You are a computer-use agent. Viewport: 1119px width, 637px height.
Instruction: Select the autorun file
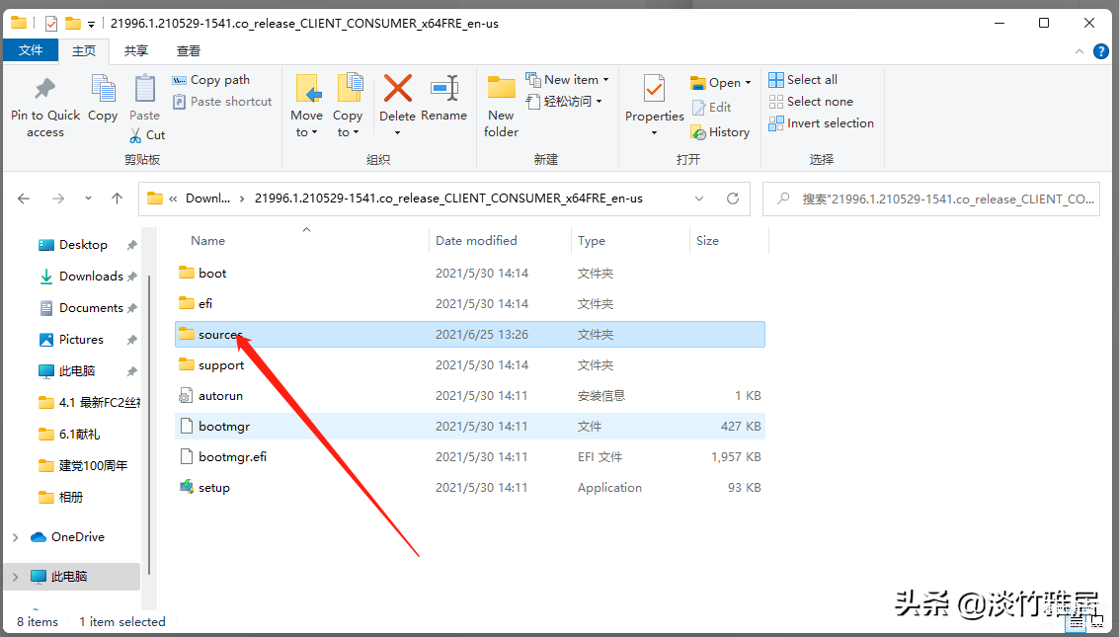[469, 395]
